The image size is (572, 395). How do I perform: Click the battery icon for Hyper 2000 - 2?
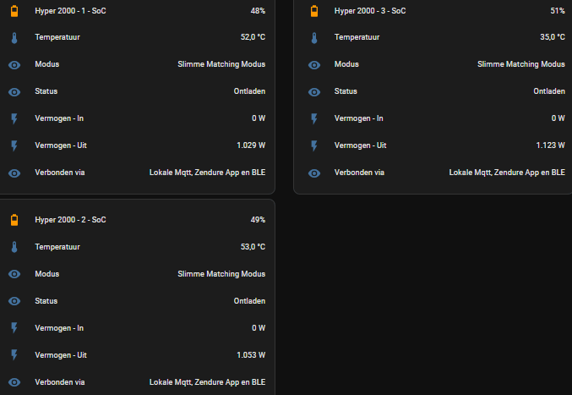click(x=14, y=220)
